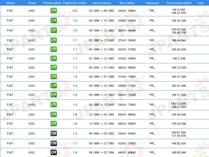Click power value 51kW / 70KM
Screen dimensions: 209x157
[127, 77]
